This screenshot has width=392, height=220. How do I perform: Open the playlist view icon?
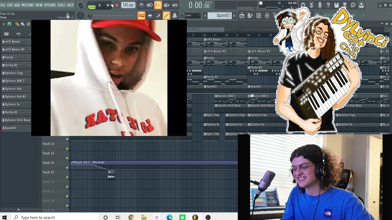coord(242,16)
